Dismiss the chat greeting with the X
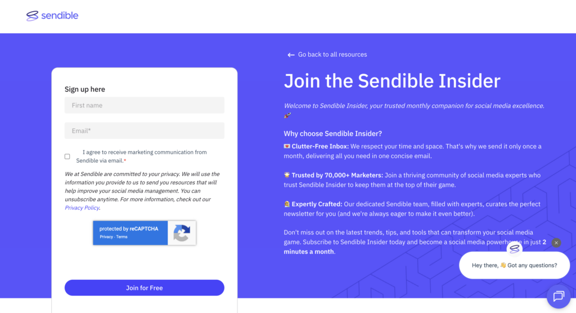Viewport: 576px width, 313px height. pyautogui.click(x=556, y=243)
